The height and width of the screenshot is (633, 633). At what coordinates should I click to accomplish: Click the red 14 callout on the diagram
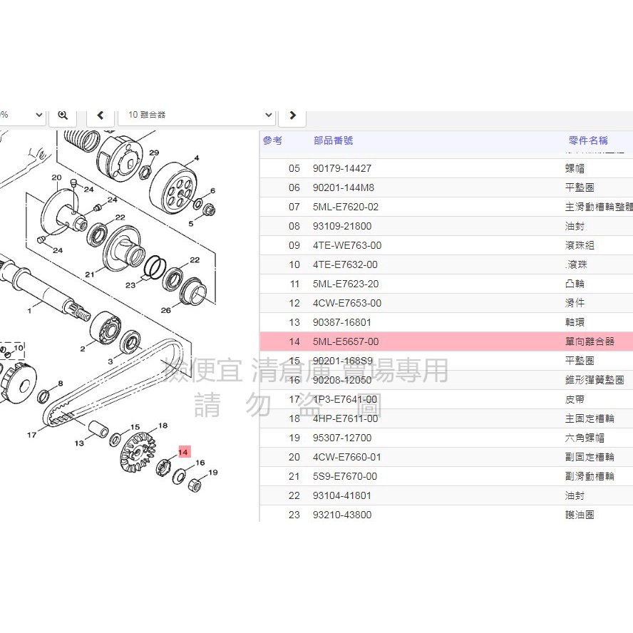point(183,451)
